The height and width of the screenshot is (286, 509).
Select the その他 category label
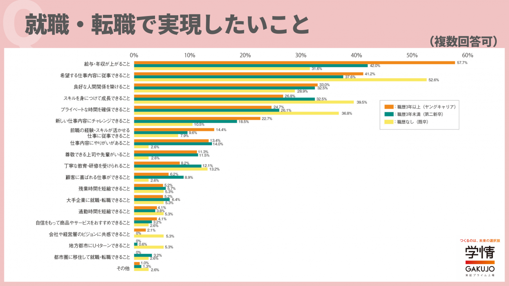[x=123, y=269]
